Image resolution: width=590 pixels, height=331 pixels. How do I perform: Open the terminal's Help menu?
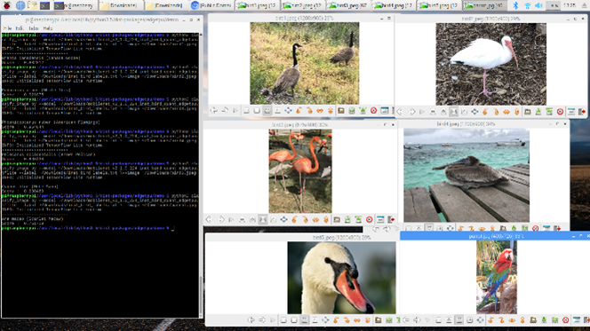pos(47,28)
